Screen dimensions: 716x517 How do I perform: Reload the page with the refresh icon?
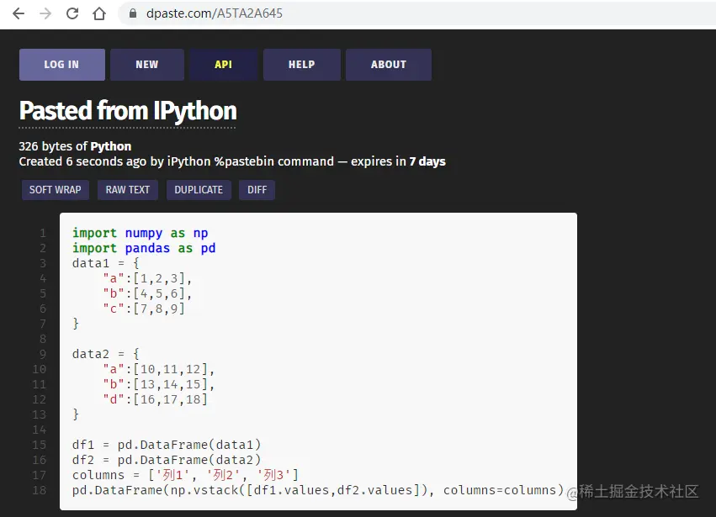72,13
